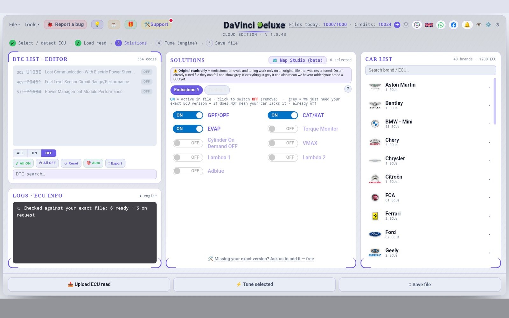509x318 pixels.
Task: Select the Chrysler wings logo
Action: 375,161
